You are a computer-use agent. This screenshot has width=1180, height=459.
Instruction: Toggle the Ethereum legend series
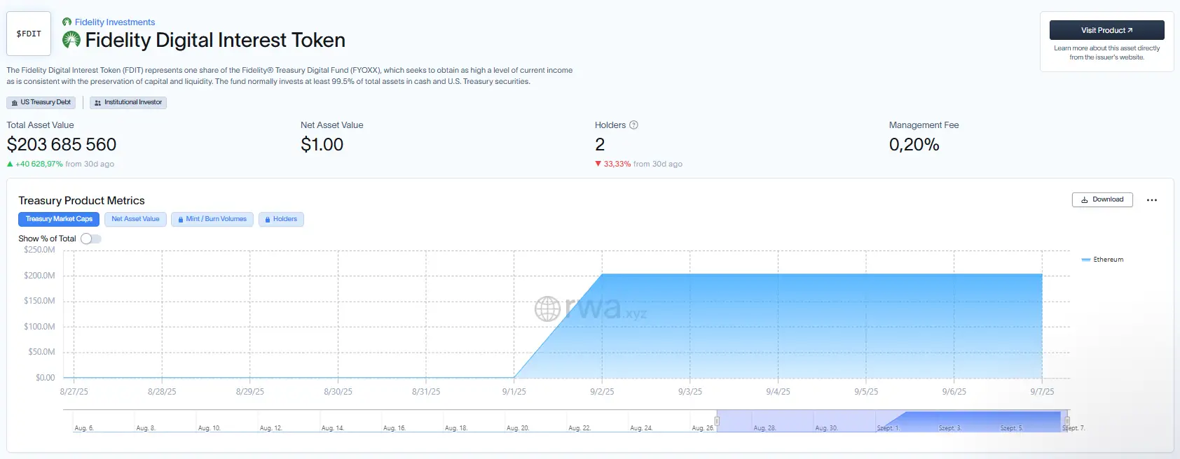(1102, 260)
